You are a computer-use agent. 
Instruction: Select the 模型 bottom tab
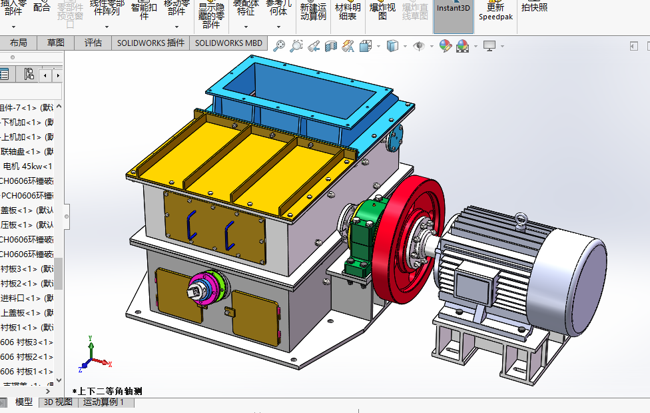23,402
